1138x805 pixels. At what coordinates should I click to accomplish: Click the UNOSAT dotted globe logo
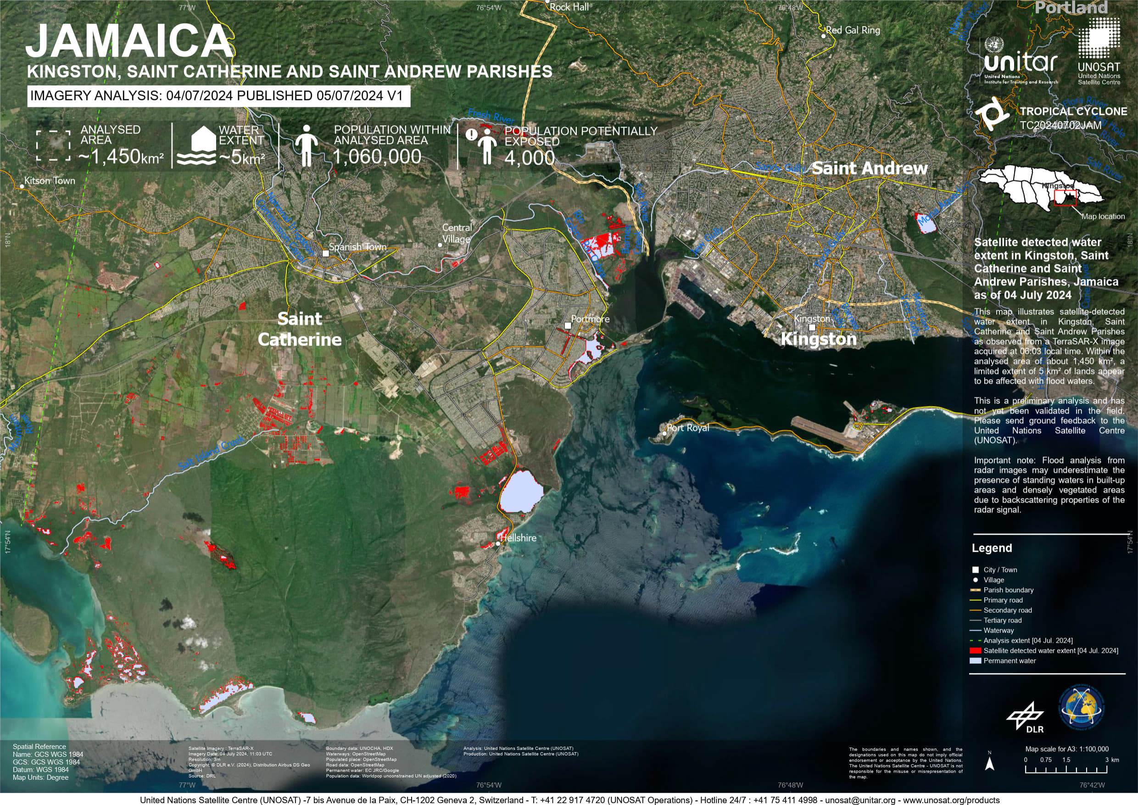coord(1099,38)
